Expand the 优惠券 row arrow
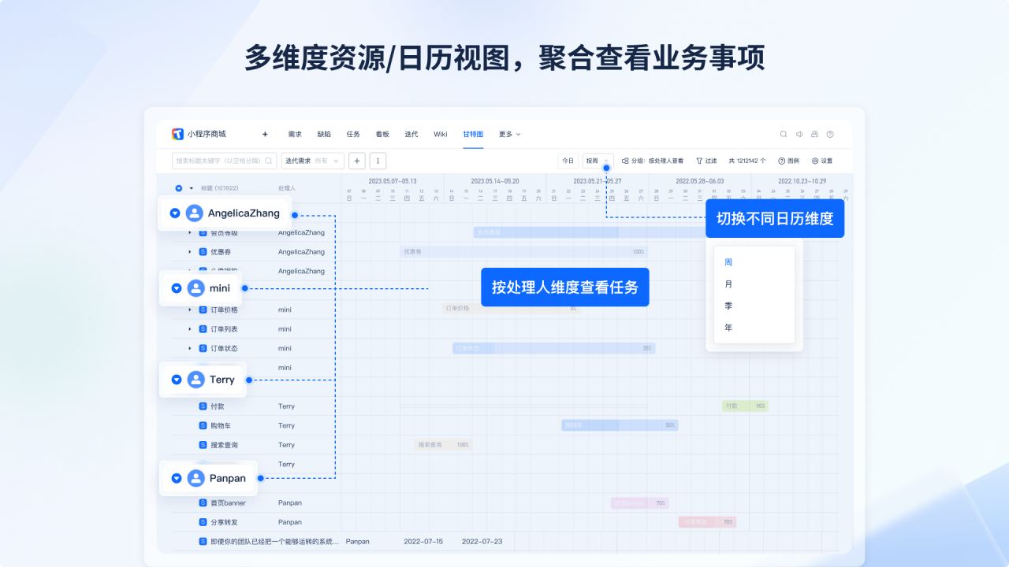 (190, 252)
